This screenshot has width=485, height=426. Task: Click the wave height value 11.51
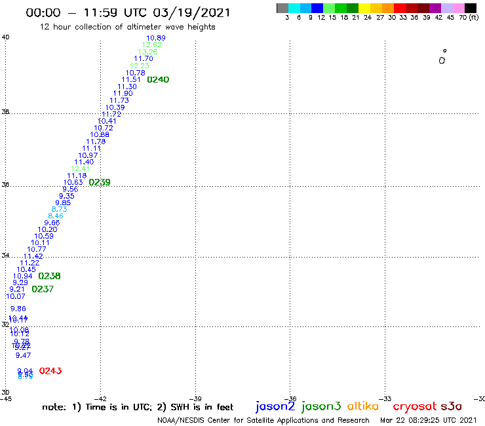(131, 80)
